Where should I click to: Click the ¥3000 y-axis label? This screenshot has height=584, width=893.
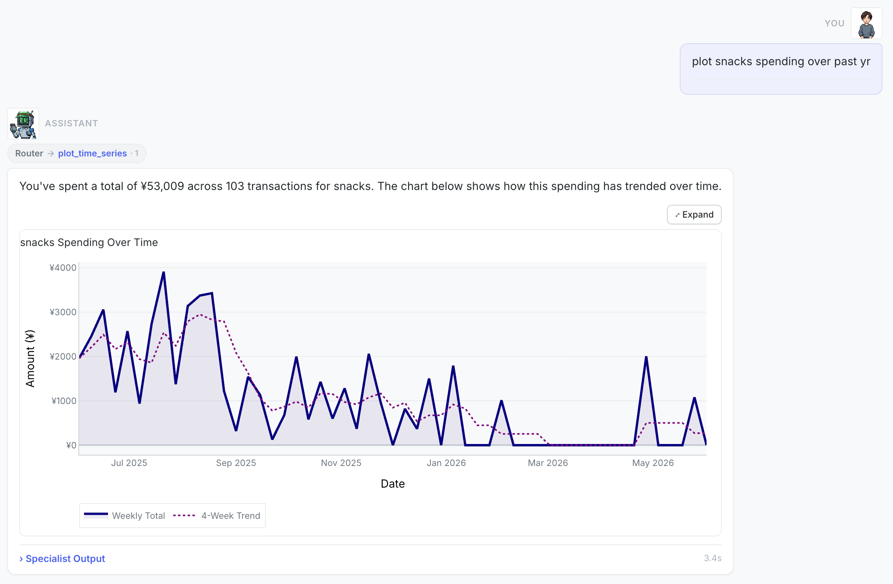(63, 312)
